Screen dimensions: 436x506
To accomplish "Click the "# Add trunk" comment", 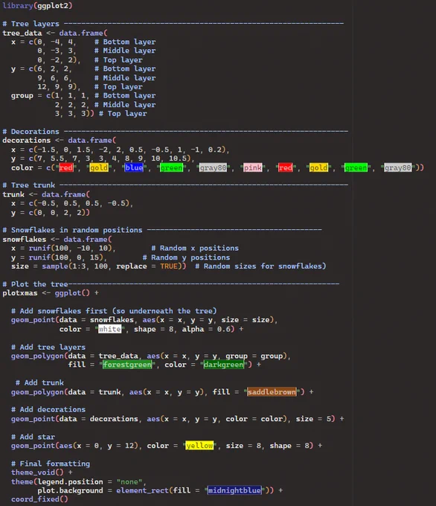I will (39, 382).
